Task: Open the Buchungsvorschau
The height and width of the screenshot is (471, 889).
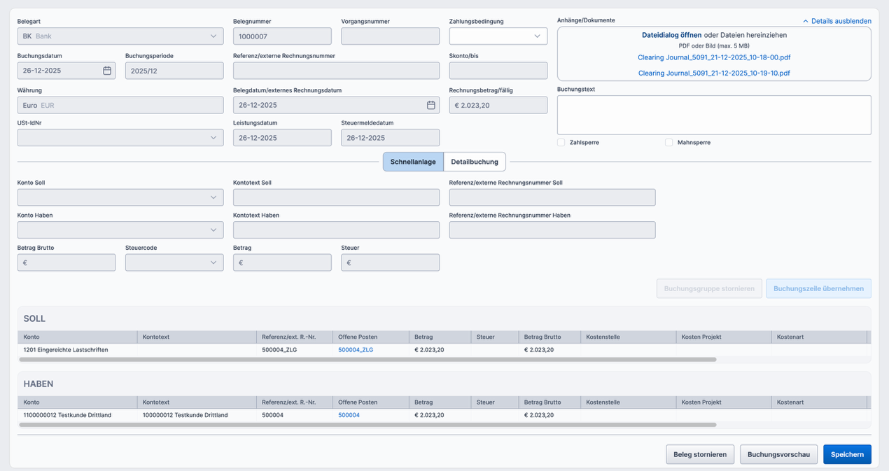Action: 778,454
